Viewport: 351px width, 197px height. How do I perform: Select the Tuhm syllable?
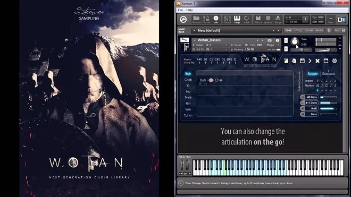tap(188, 115)
